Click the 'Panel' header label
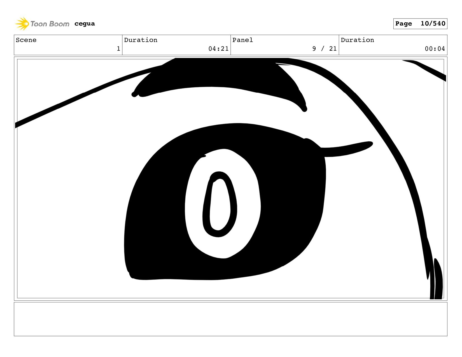Image resolution: width=462 pixels, height=357 pixels. [x=242, y=40]
